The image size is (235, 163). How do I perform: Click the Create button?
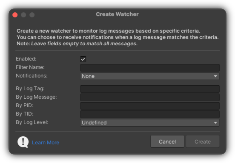pyautogui.click(x=203, y=141)
